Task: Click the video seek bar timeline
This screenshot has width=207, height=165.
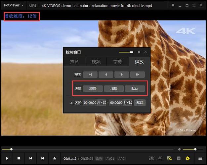Action: point(88,149)
